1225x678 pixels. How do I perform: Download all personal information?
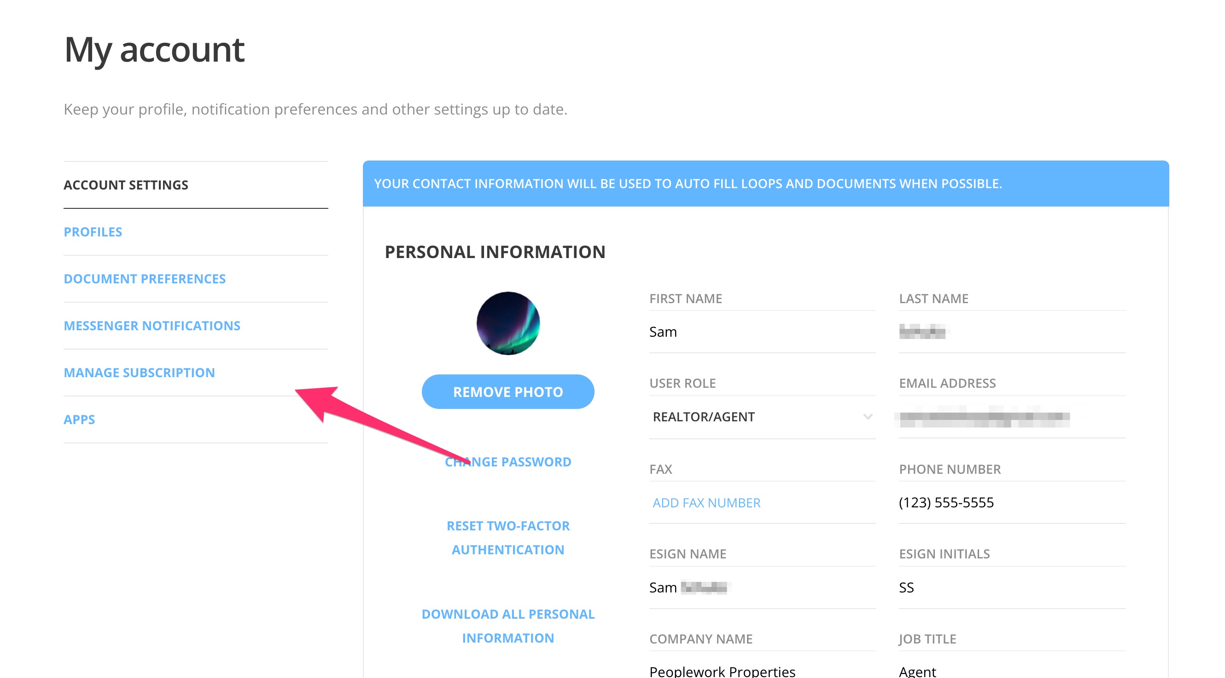click(x=507, y=626)
